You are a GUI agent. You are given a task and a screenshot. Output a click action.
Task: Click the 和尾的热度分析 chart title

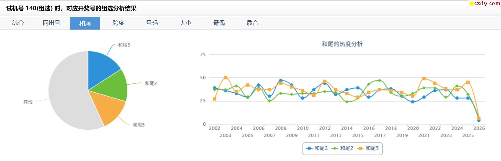click(x=342, y=44)
